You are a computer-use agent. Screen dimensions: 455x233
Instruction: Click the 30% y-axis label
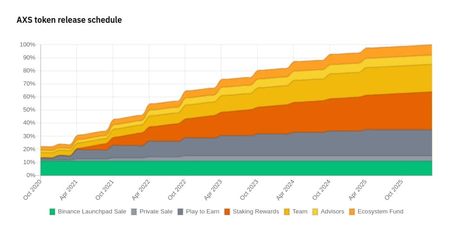pos(29,136)
